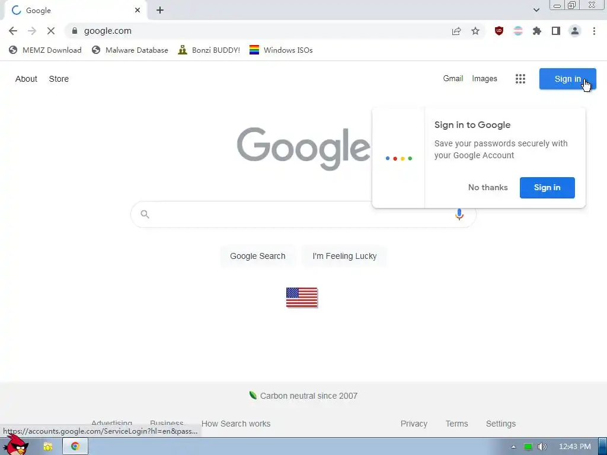The height and width of the screenshot is (455, 607).
Task: Bookmark this page with the star icon
Action: pos(475,31)
